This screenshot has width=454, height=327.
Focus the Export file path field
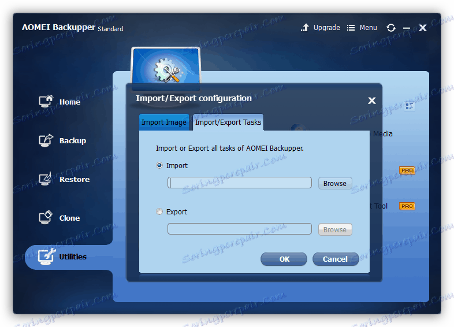click(x=240, y=229)
